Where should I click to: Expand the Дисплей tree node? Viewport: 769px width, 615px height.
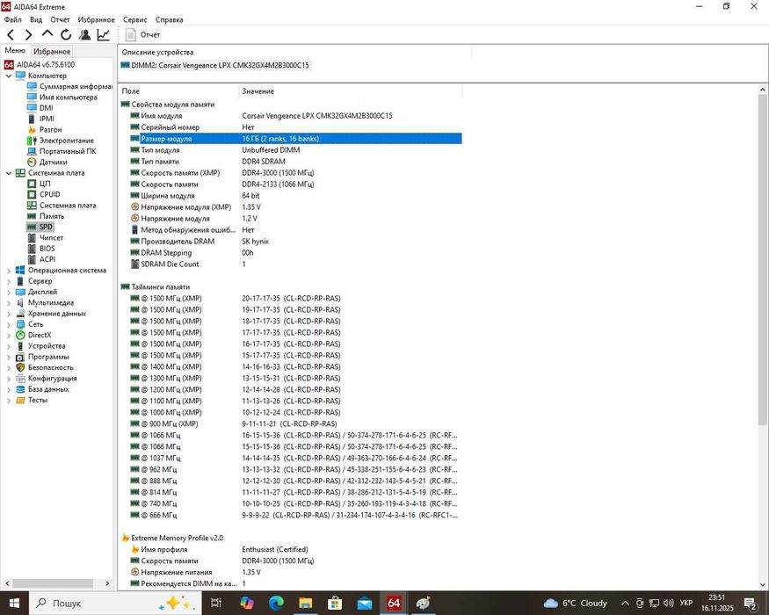[x=8, y=293]
